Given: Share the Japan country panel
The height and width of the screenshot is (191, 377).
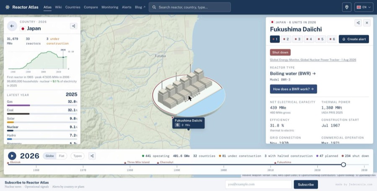Looking at the screenshot, I should (74, 26).
